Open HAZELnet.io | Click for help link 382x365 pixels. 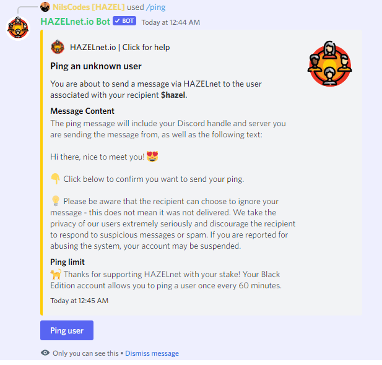pos(120,47)
